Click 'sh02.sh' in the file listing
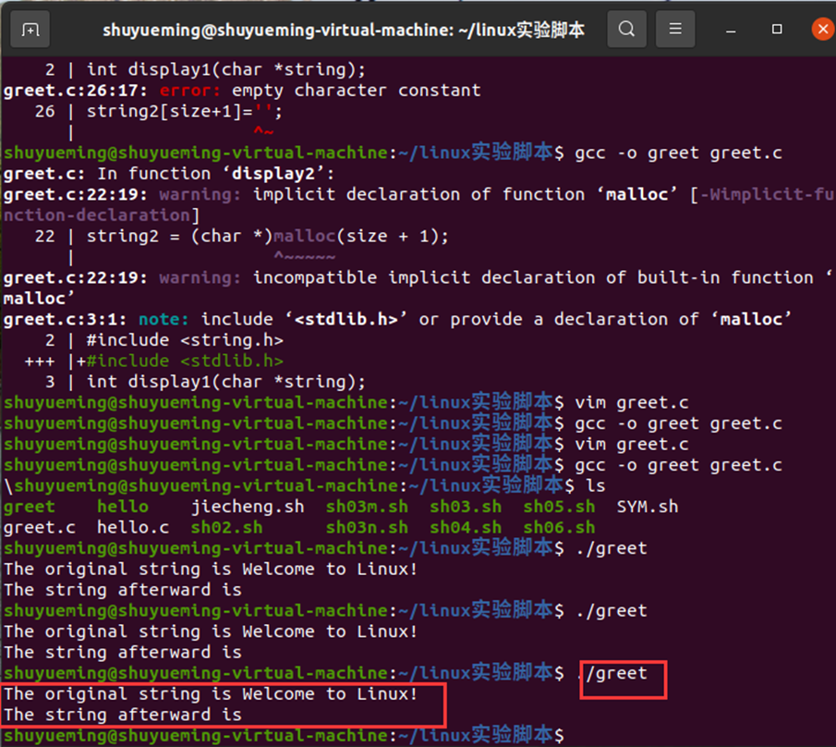The height and width of the screenshot is (747, 836). pyautogui.click(x=226, y=528)
